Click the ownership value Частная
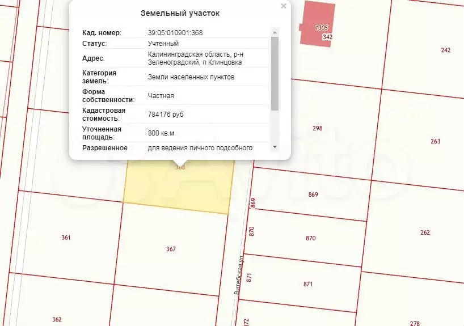The image size is (464, 326). (161, 96)
